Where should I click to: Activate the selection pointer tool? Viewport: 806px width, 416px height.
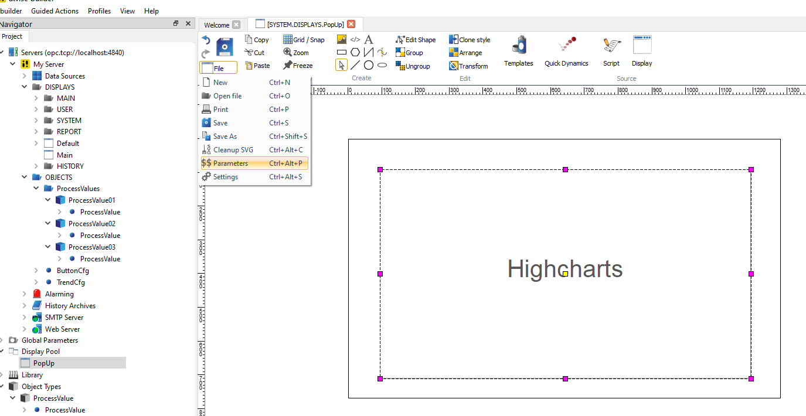(x=342, y=65)
